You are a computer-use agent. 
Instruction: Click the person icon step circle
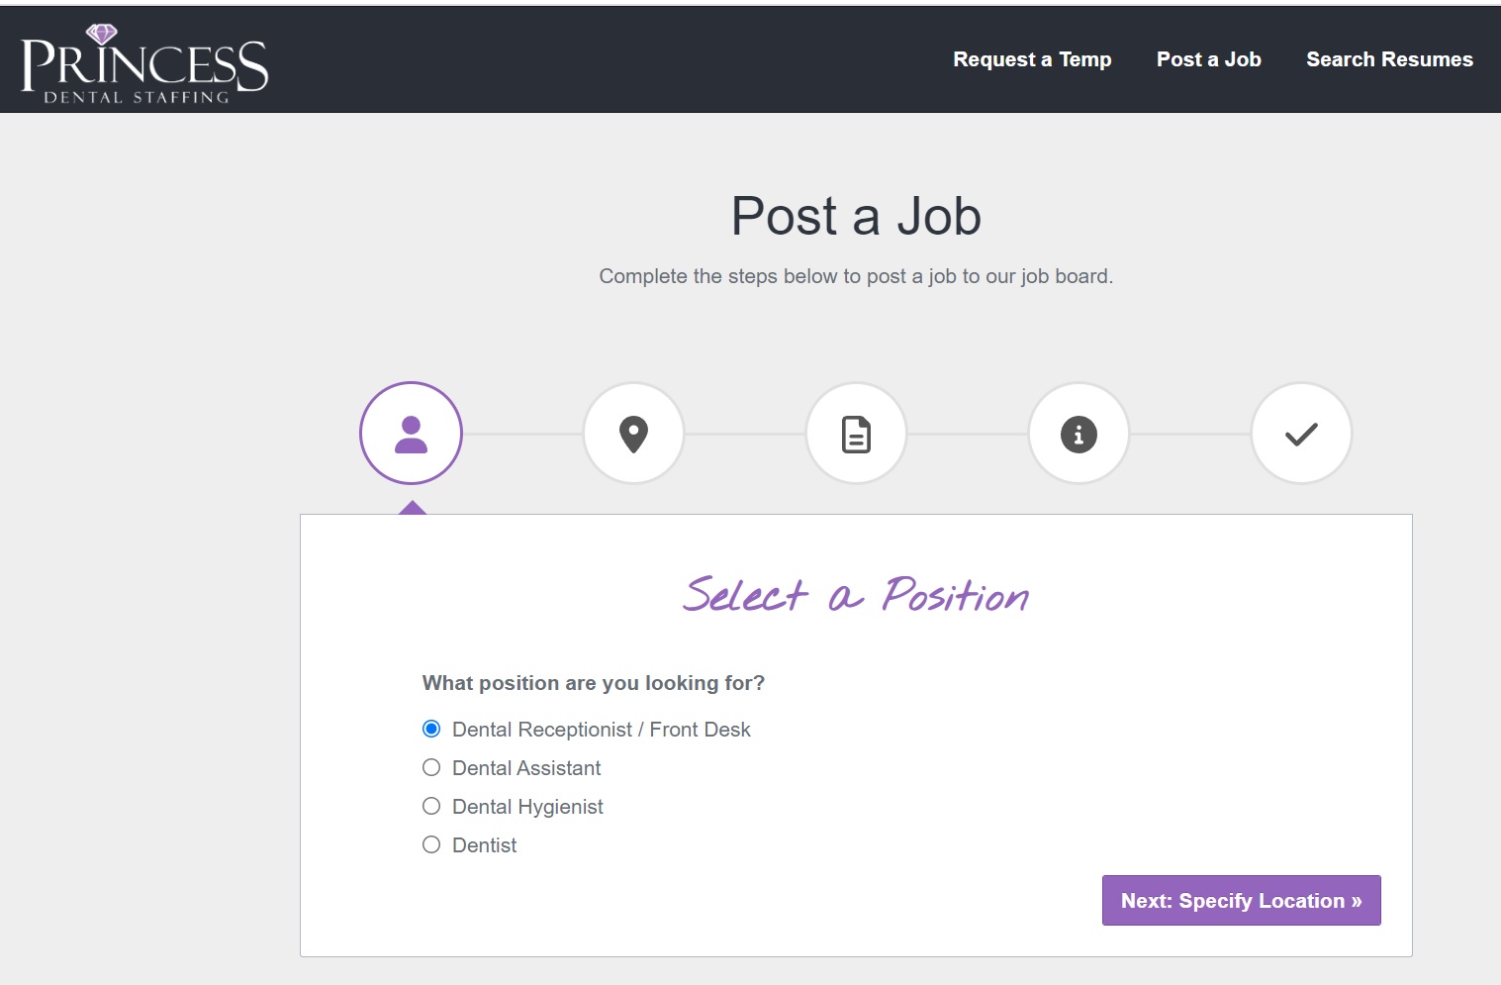[411, 434]
